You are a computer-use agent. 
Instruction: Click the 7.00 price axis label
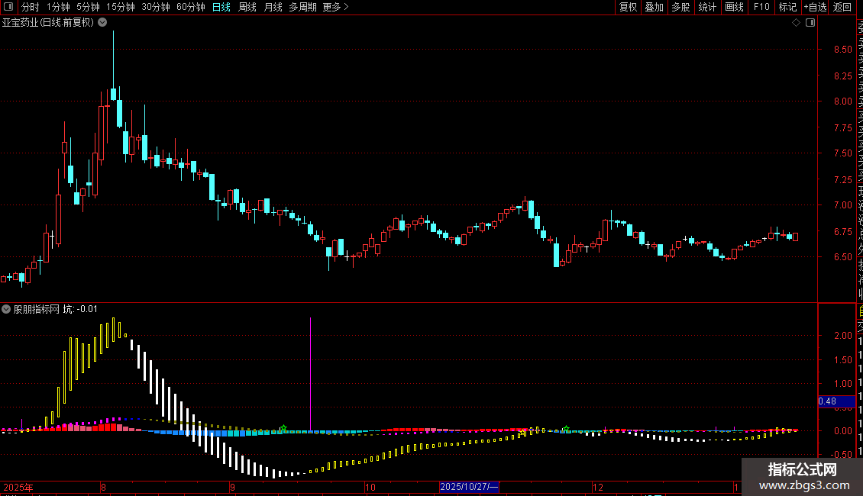click(842, 205)
